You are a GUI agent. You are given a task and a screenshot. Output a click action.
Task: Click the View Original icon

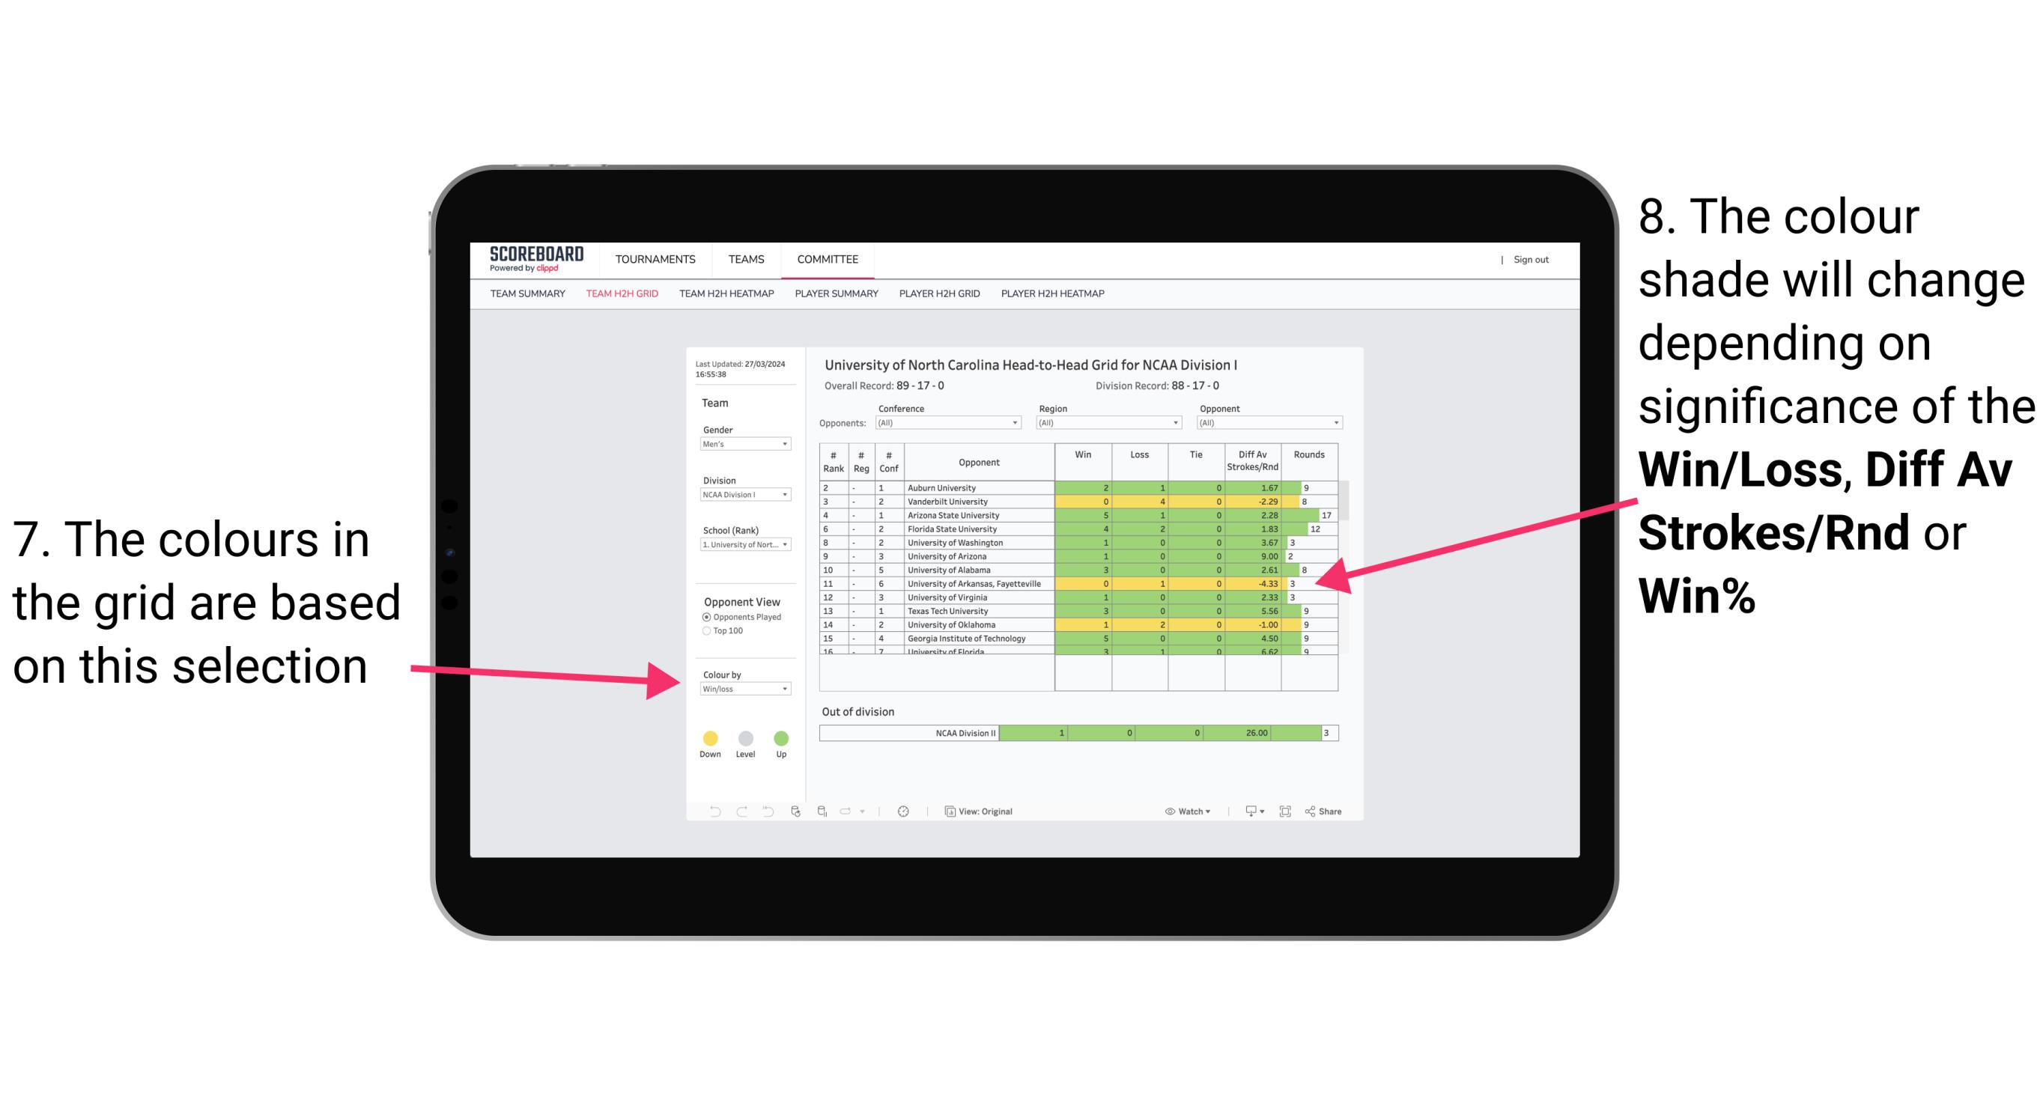pos(947,811)
